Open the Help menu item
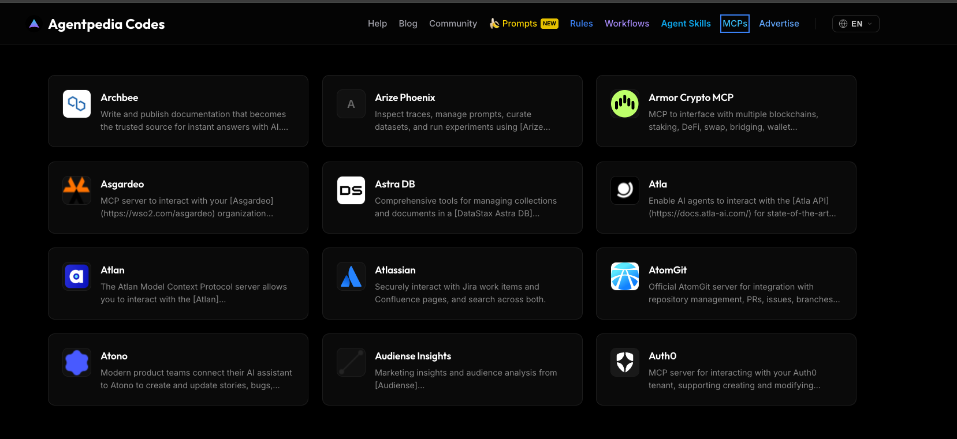The height and width of the screenshot is (439, 957). click(377, 24)
